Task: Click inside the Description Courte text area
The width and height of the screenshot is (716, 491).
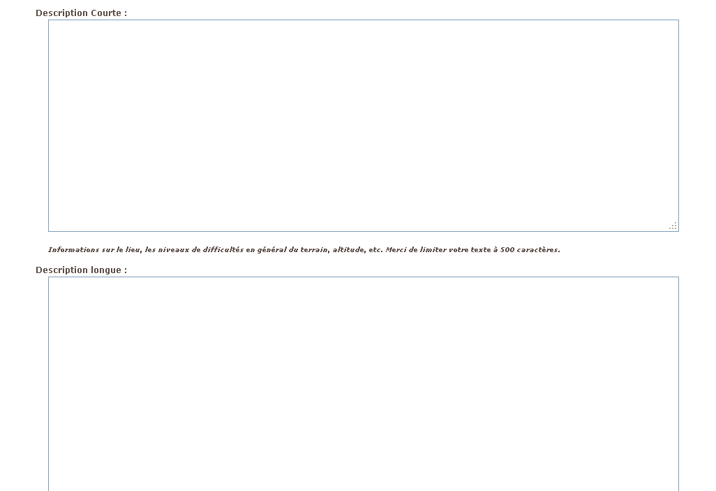Action: [364, 126]
